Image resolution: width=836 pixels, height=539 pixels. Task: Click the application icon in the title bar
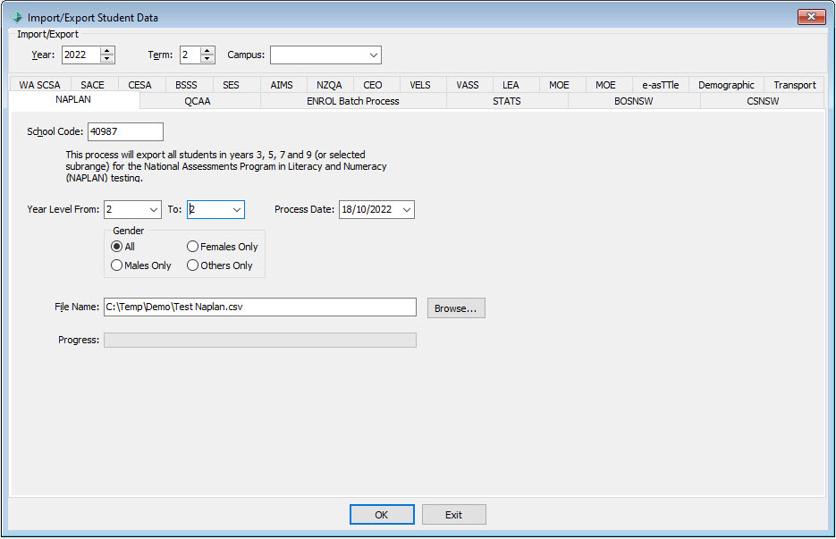click(16, 17)
